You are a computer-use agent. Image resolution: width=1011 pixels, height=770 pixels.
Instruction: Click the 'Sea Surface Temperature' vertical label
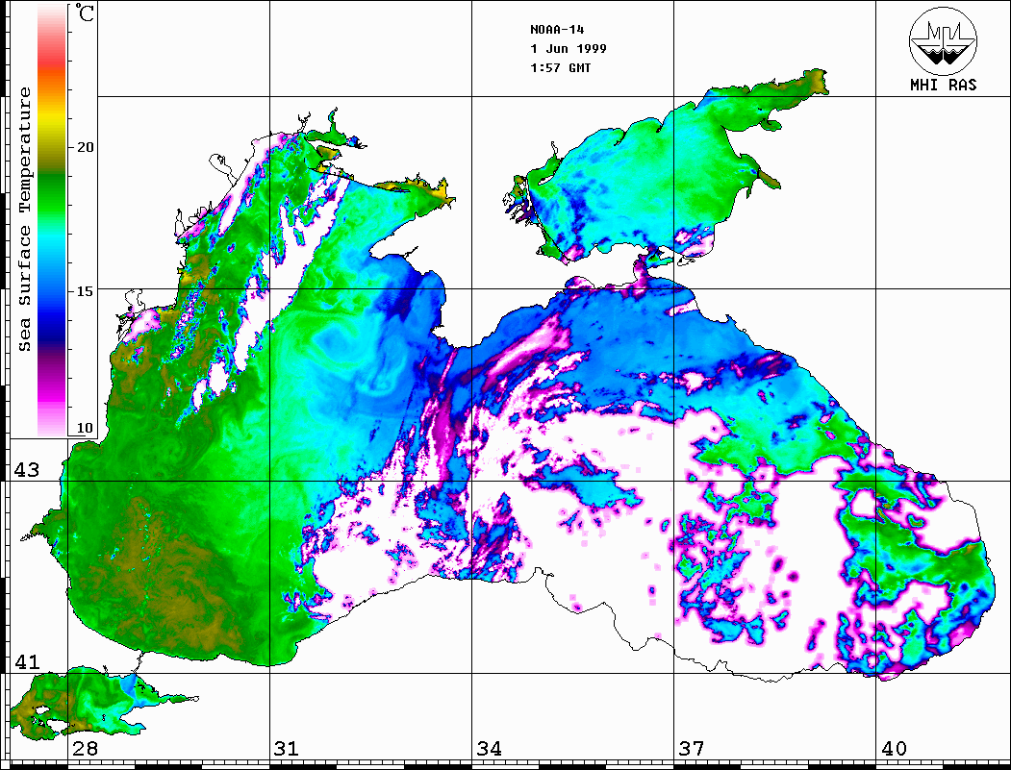24,220
